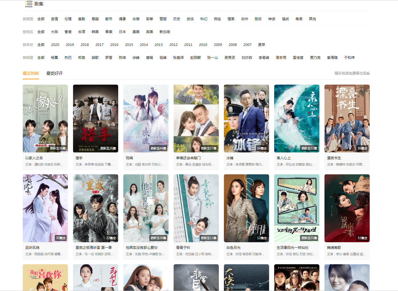The height and width of the screenshot is (291, 398).
Task: Open the 冰锋 poster thumbnail
Action: click(246, 119)
